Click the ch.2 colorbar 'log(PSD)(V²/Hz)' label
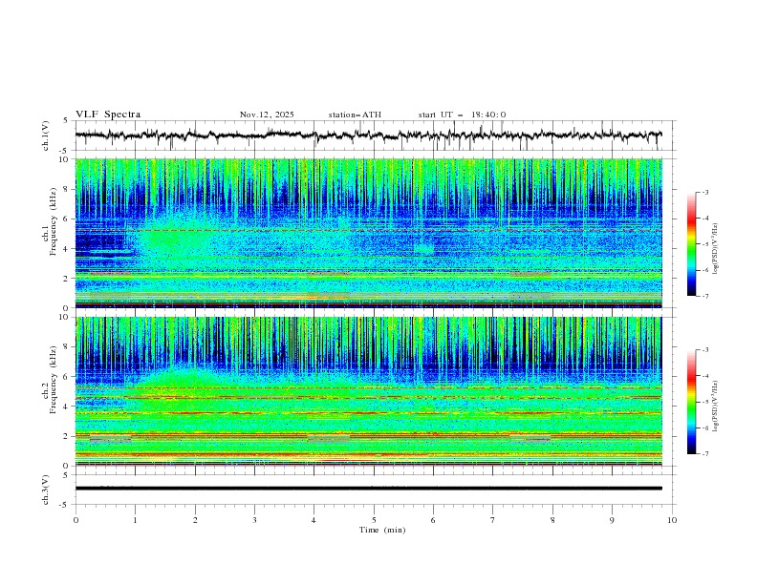The height and width of the screenshot is (584, 757). point(716,407)
